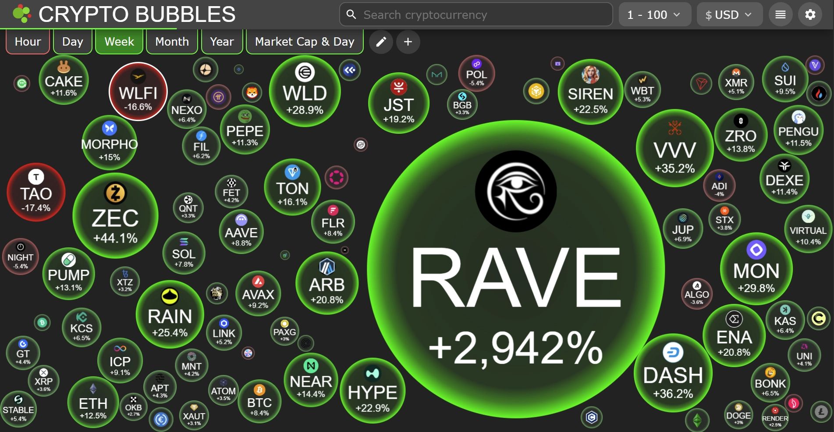This screenshot has width=834, height=432.
Task: Click the green Ethereum Classic icon bubble
Action: coord(697,420)
